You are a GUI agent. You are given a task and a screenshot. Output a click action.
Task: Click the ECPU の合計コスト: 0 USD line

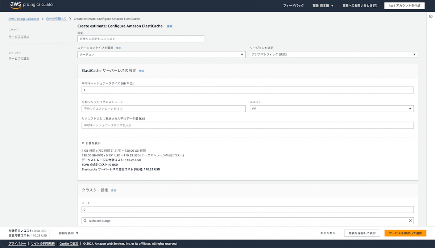100,164
